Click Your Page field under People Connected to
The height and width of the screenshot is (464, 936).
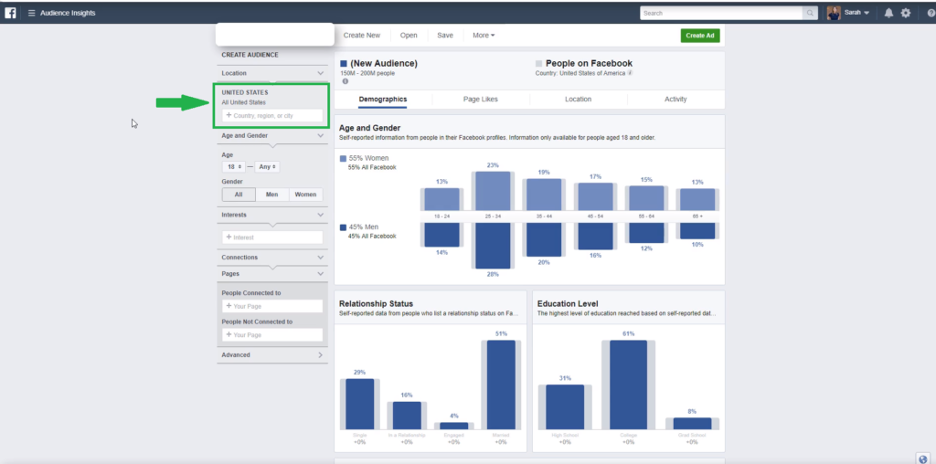272,306
